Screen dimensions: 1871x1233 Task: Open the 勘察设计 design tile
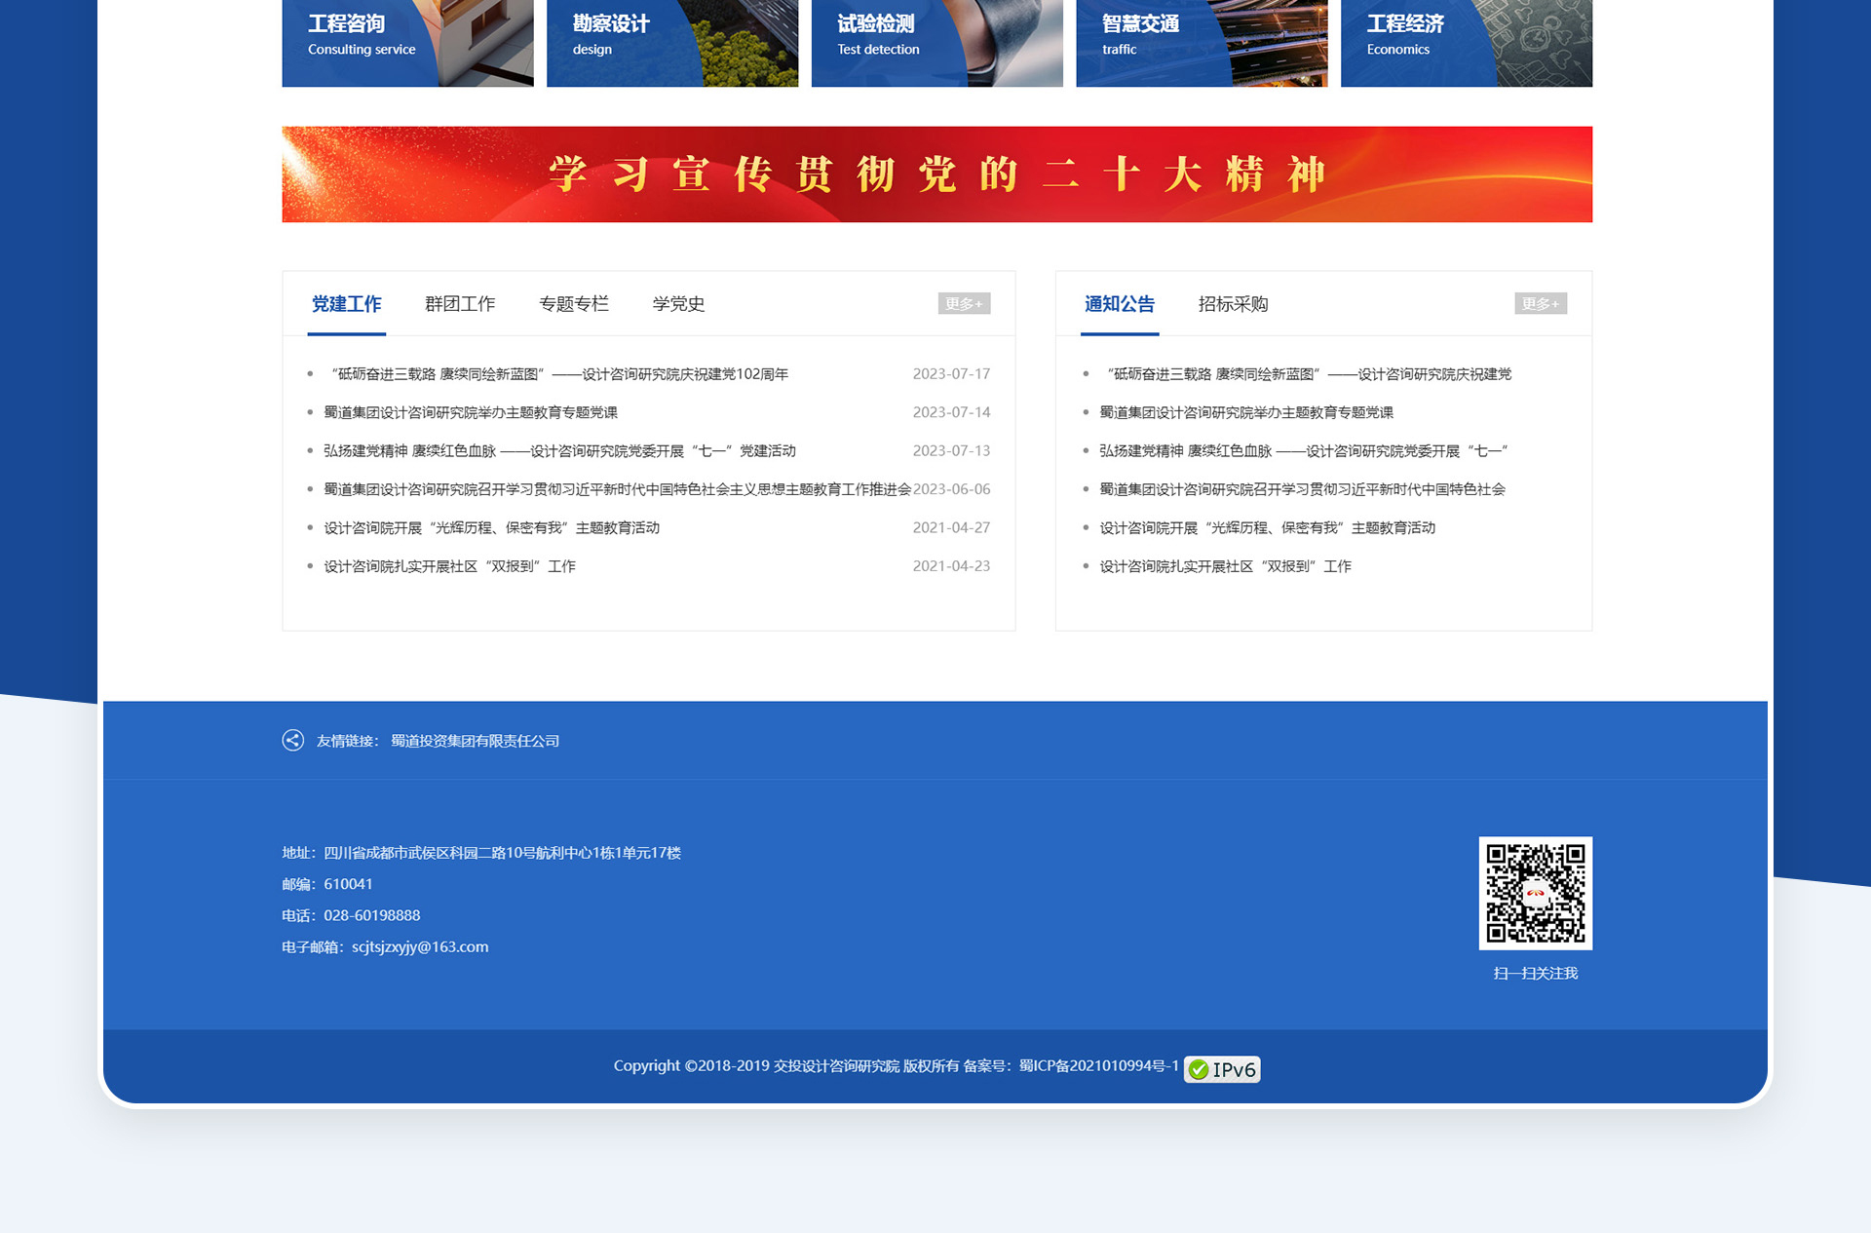671,43
